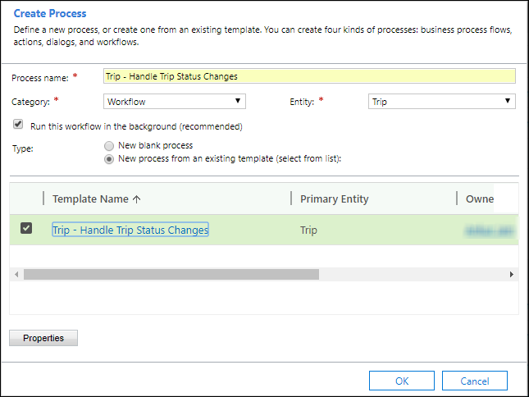This screenshot has height=397, width=529.
Task: Click the empty scrollbar track right of the thumb
Action: (x=410, y=275)
